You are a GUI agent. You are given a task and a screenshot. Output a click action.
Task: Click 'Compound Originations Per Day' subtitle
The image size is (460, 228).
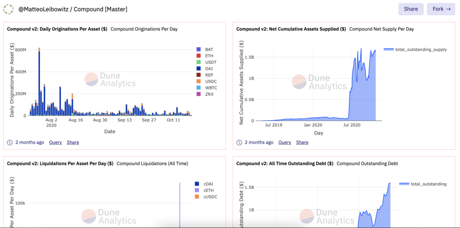[144, 29]
